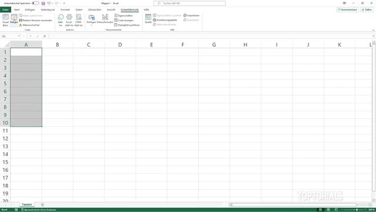This screenshot has width=376, height=212.
Task: Select all cells with corner triangle
Action: click(6, 45)
